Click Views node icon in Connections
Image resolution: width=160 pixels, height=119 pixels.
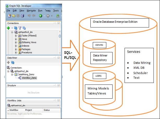pyautogui.click(x=20, y=39)
